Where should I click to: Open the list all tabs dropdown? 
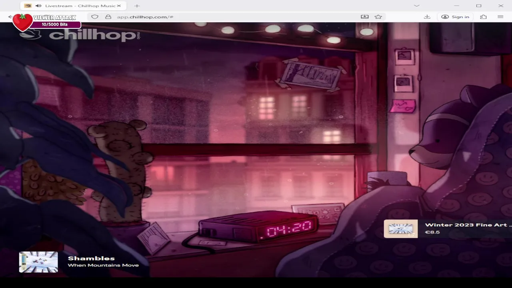(416, 6)
